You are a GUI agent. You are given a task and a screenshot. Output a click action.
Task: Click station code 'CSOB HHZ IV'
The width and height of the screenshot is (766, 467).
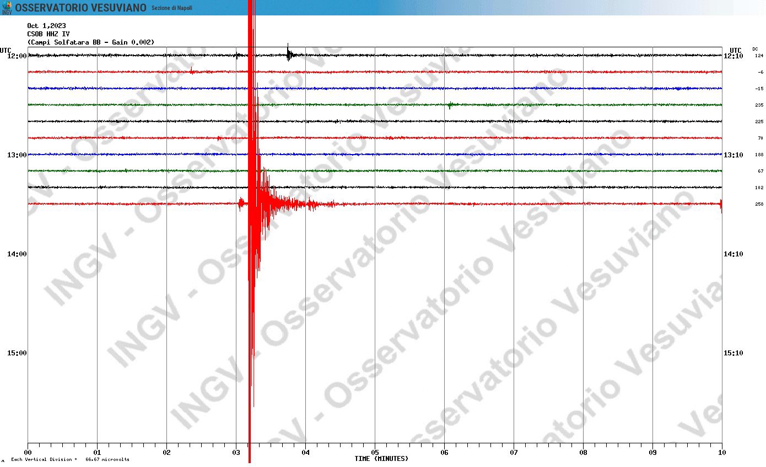48,34
